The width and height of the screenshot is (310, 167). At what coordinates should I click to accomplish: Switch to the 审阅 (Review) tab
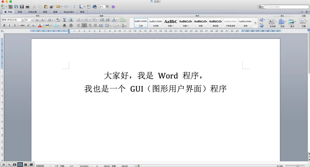pos(82,12)
